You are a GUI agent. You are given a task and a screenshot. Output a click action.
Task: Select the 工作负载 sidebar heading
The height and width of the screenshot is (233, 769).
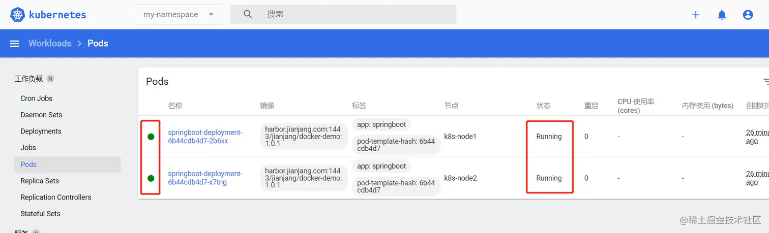[28, 79]
